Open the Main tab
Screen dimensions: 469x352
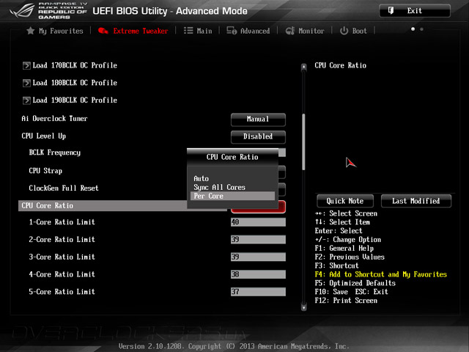click(198, 31)
